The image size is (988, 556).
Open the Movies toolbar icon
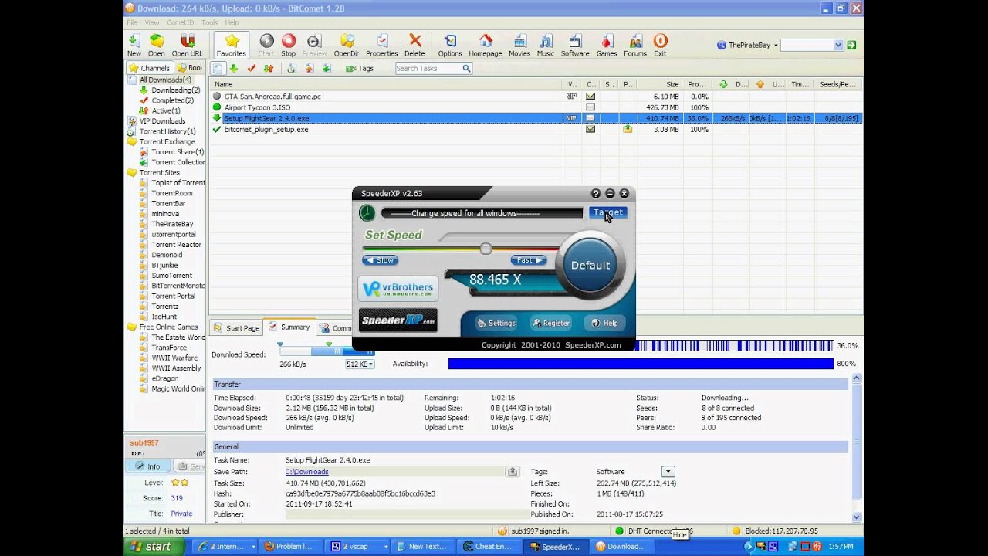(519, 45)
